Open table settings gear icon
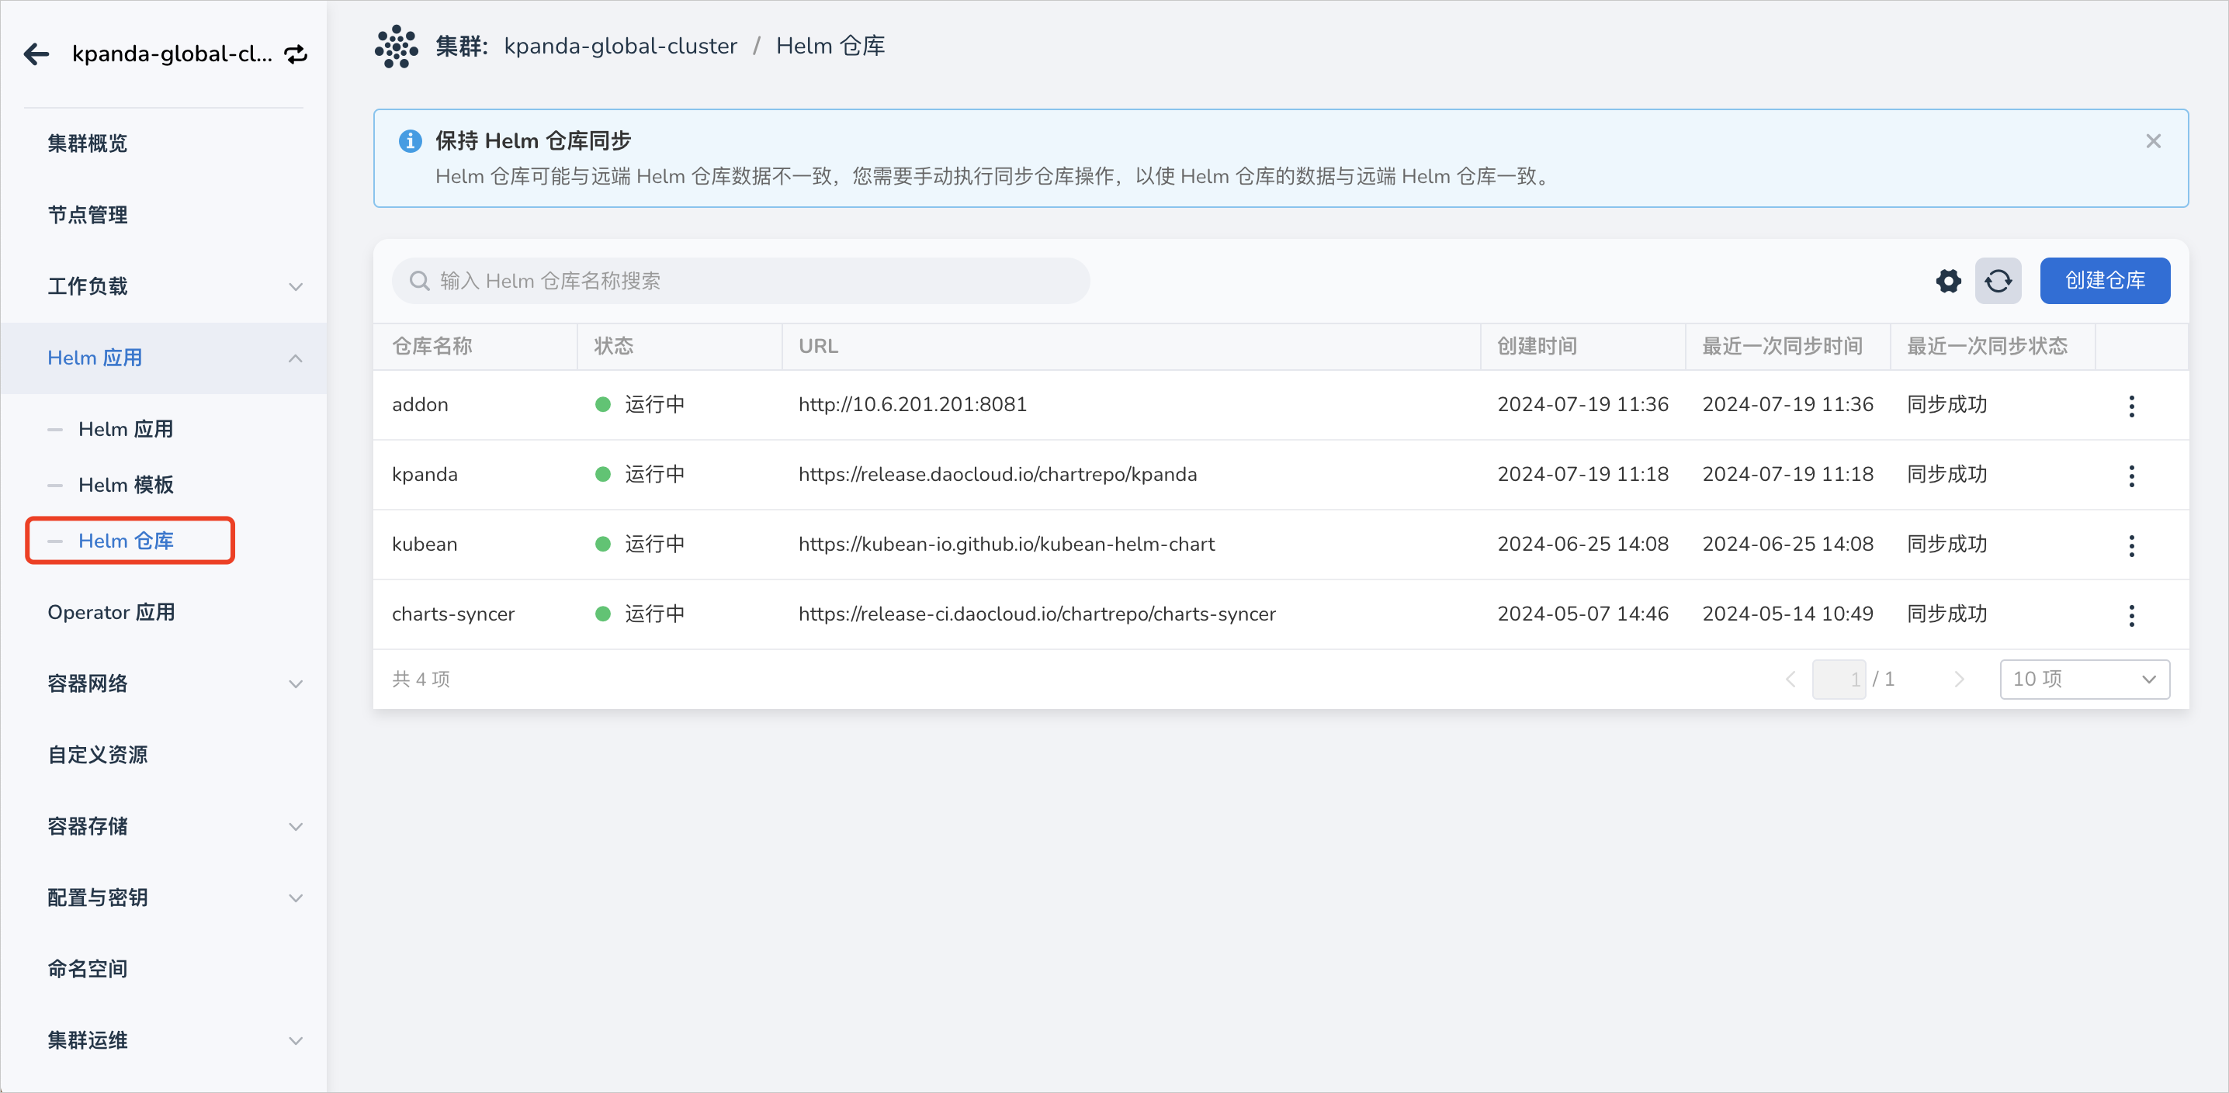This screenshot has width=2229, height=1093. coord(1948,281)
